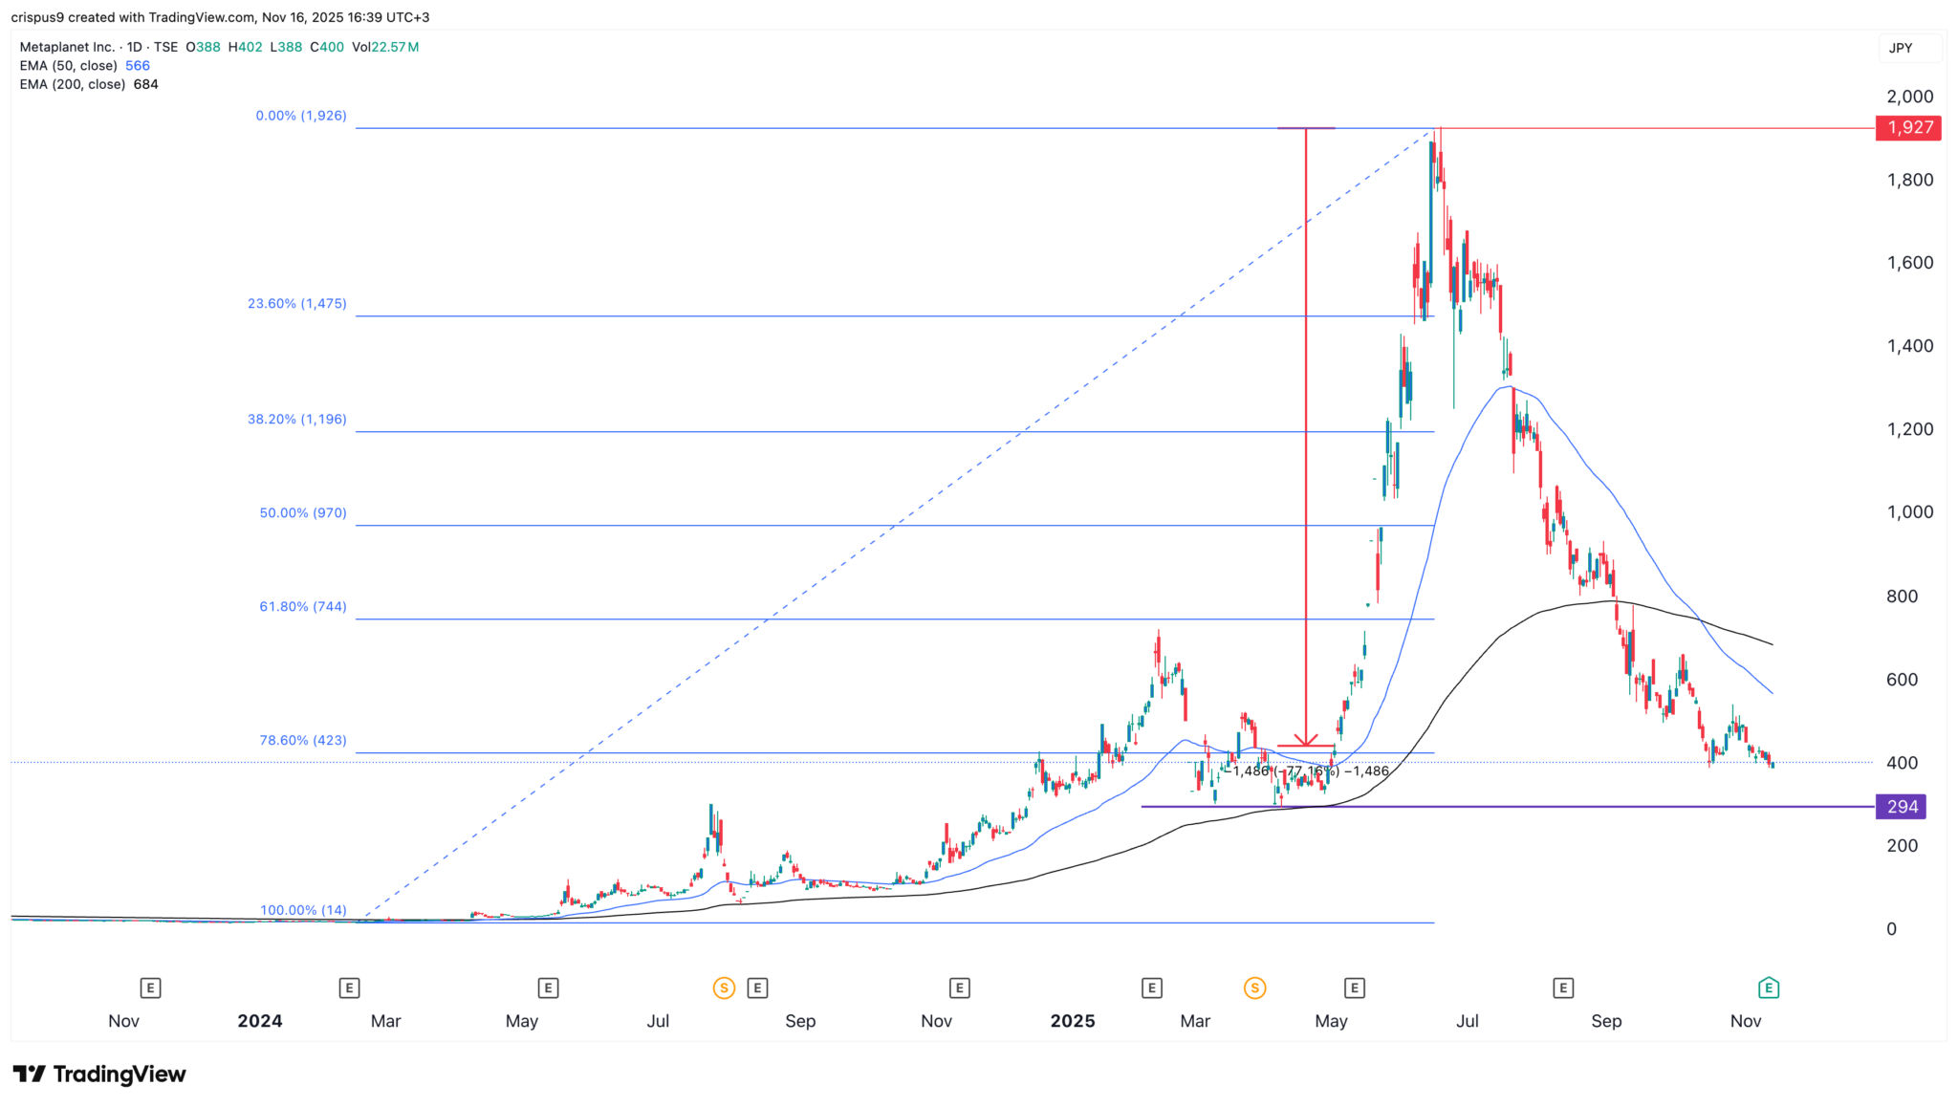Click the earnings E marker under March 2024

tap(350, 988)
